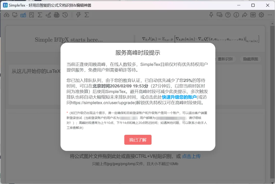Image resolution: width=275 pixels, height=184 pixels.
Task: Click the cloud upload icon in toolbar
Action: (x=6, y=15)
